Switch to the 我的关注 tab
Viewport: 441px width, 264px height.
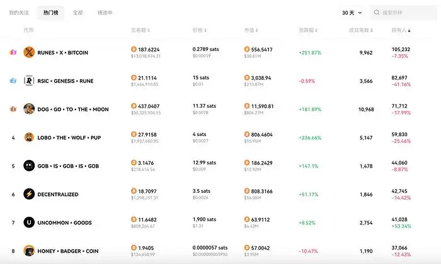[19, 13]
